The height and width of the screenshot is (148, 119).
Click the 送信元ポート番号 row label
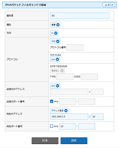click(x=15, y=101)
